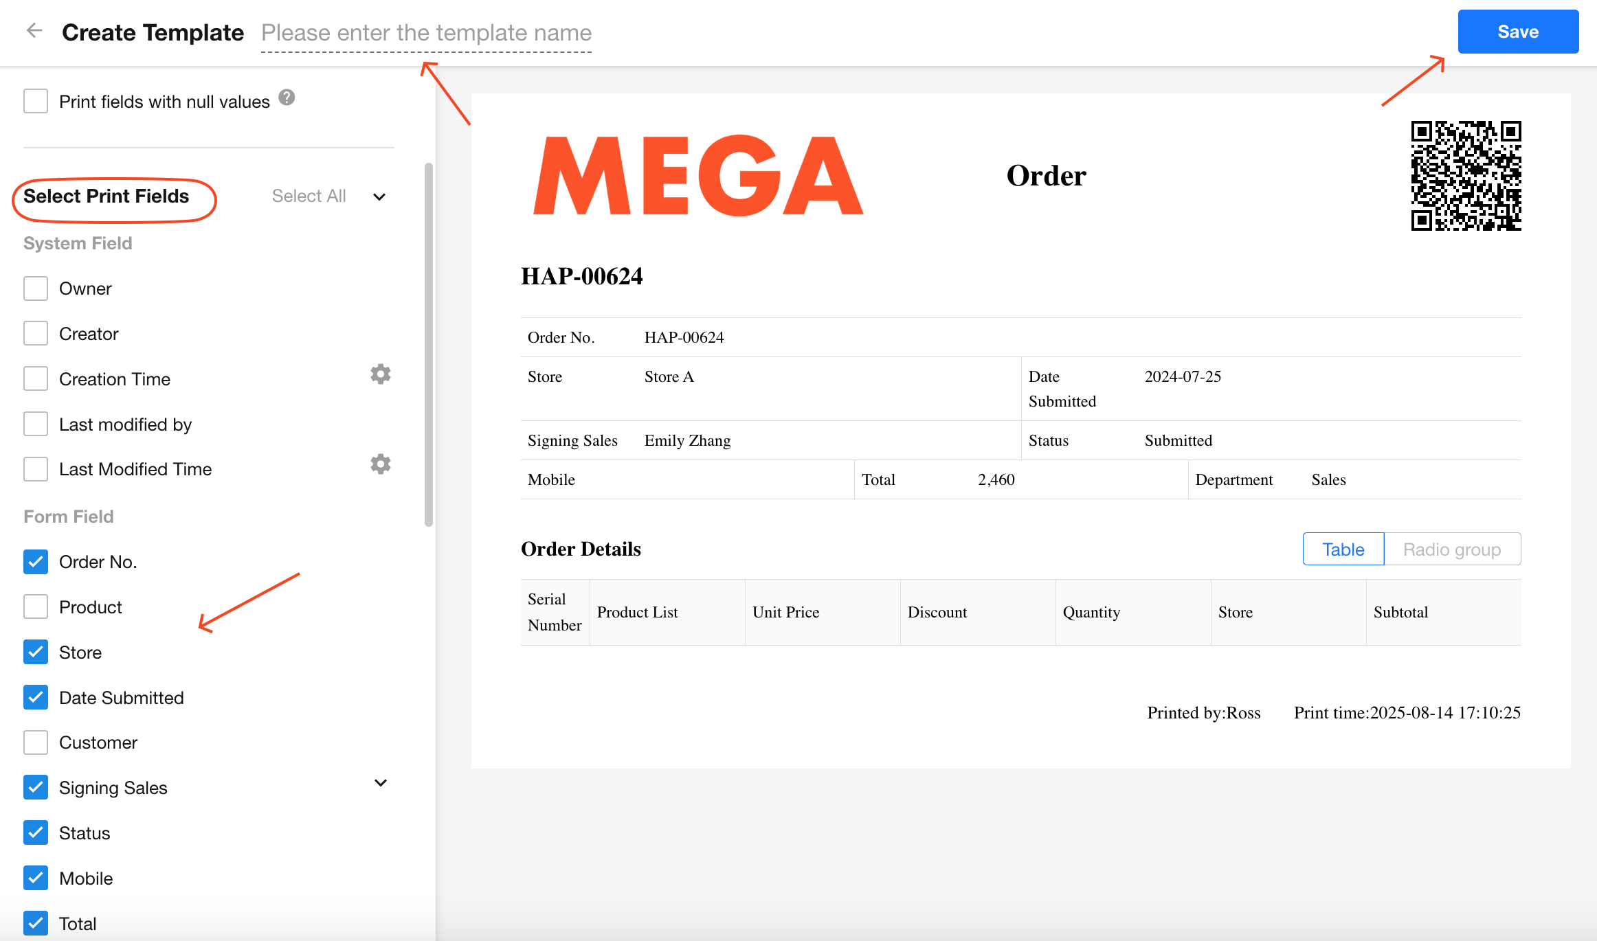Viewport: 1597px width, 941px height.
Task: Expand the Signing Sales field options
Action: (380, 783)
